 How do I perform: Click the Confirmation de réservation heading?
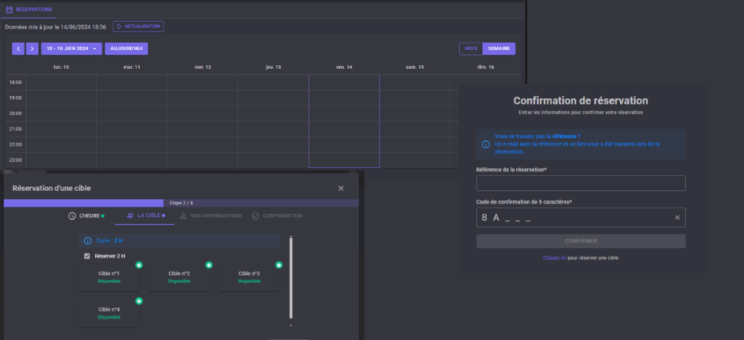point(580,101)
